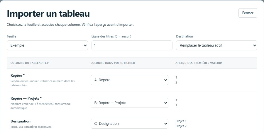Expand the Destination dropdown 'Remplacer le tableau actif'
The image size is (264, 133).
tap(216, 45)
